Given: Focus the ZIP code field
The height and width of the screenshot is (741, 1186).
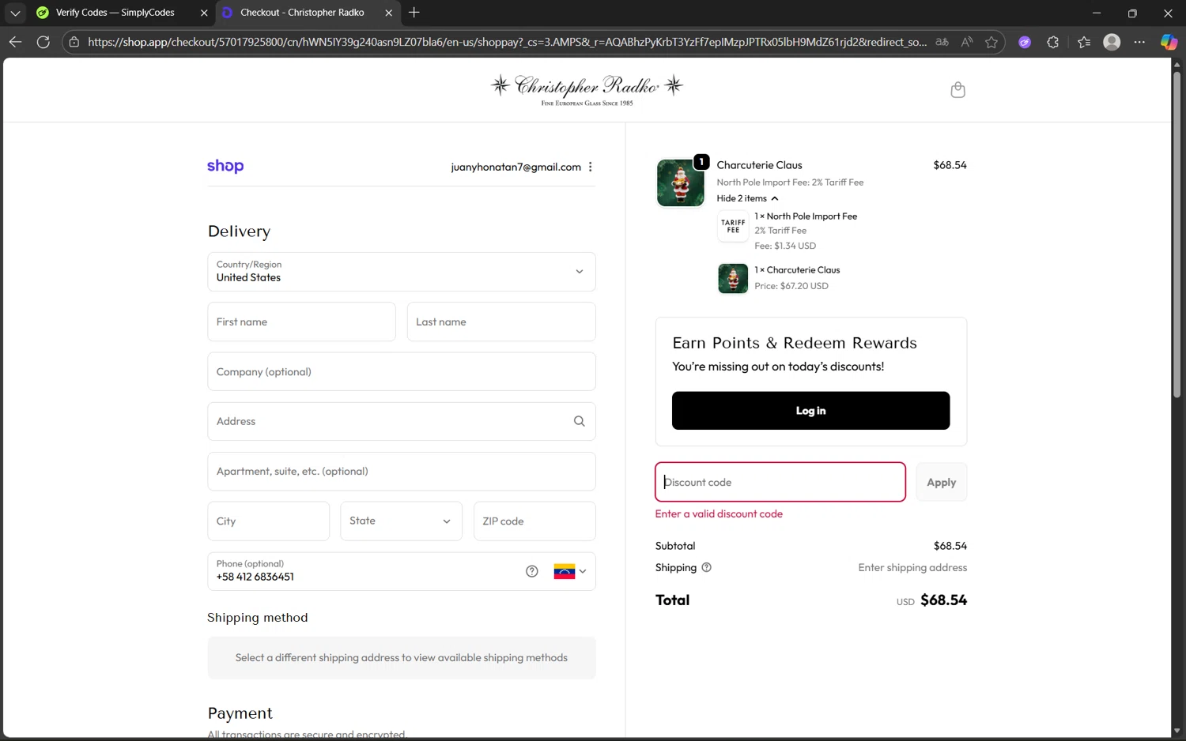Looking at the screenshot, I should (x=534, y=521).
